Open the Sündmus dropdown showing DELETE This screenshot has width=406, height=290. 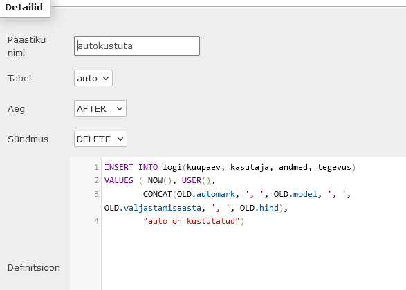click(100, 139)
